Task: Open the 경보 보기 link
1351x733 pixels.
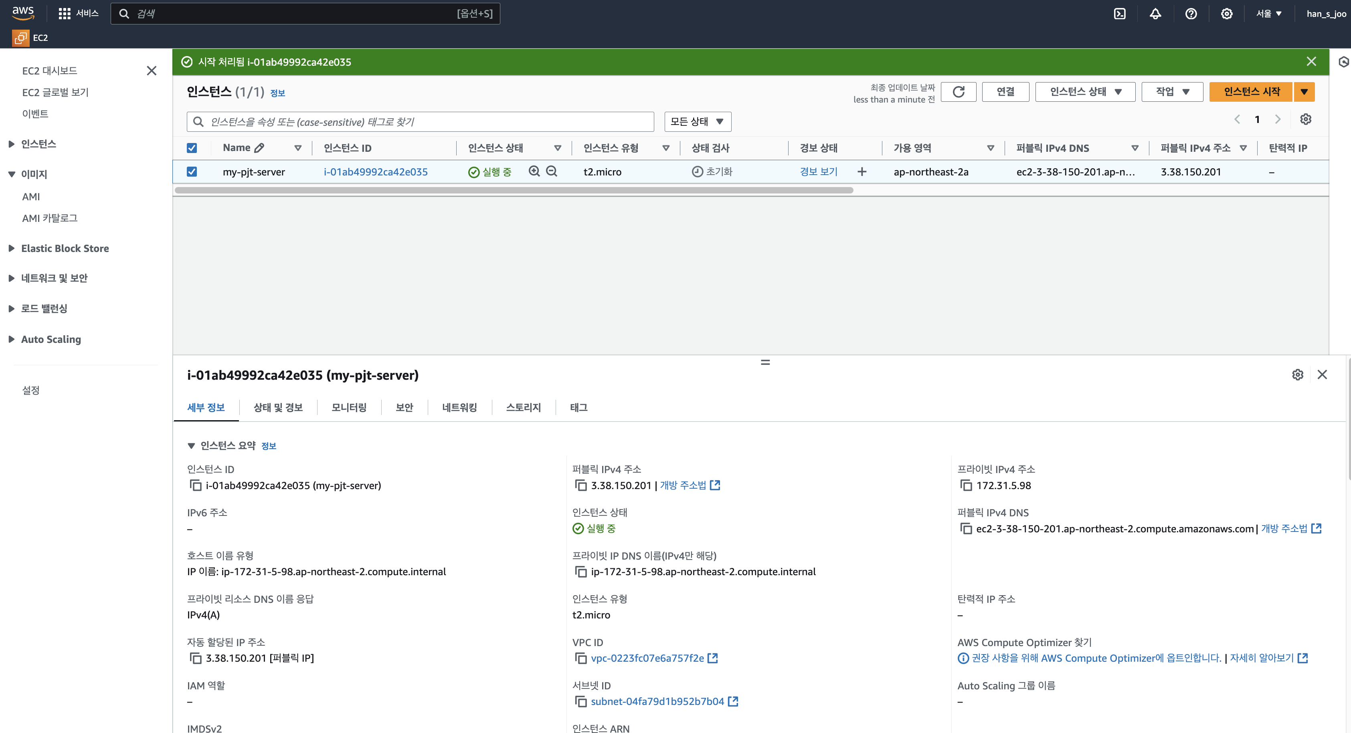Action: tap(819, 172)
